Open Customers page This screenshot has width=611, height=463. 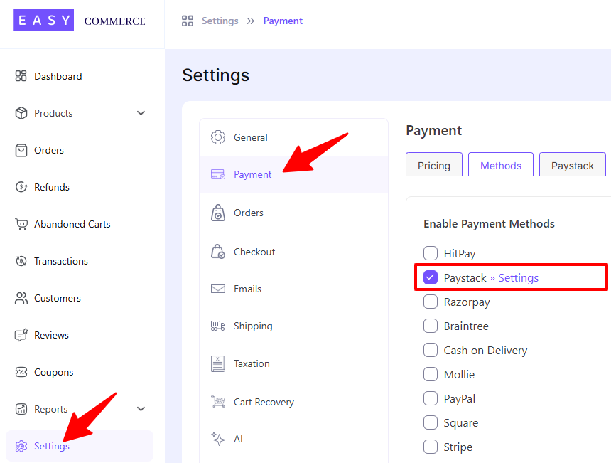(x=80, y=298)
